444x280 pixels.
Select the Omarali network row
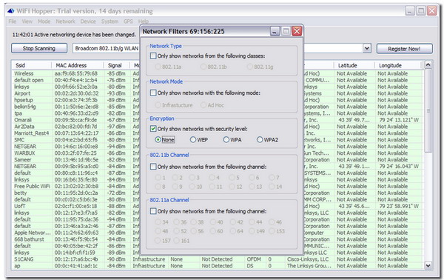click(x=218, y=120)
